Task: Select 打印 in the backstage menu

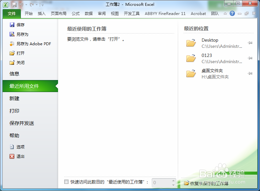Action: (x=30, y=111)
